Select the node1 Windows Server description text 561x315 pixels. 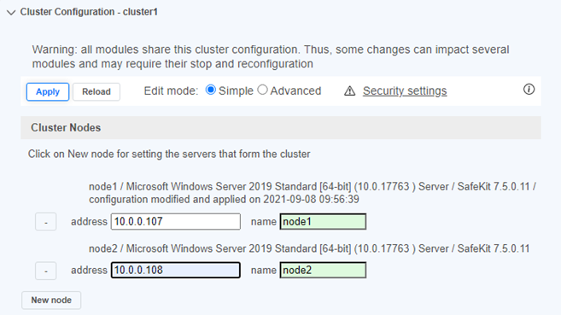(313, 193)
